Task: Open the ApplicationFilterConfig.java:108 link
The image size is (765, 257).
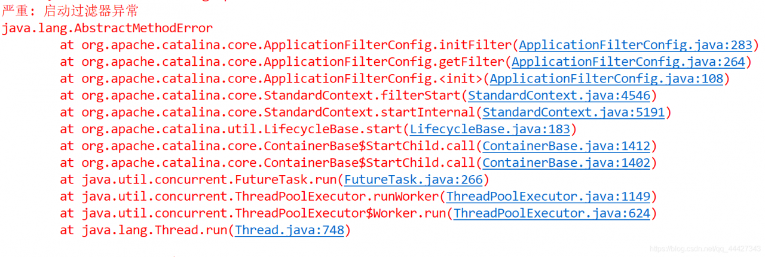Action: 607,78
